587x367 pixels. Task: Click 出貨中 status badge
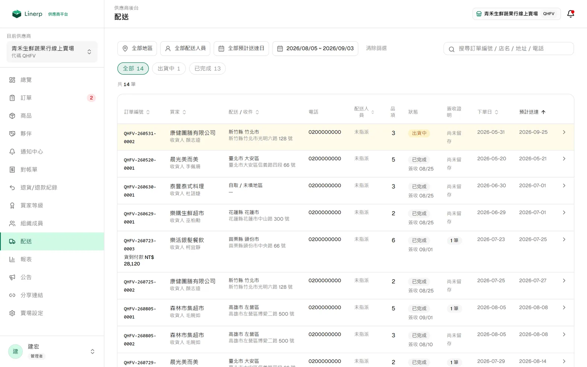419,133
